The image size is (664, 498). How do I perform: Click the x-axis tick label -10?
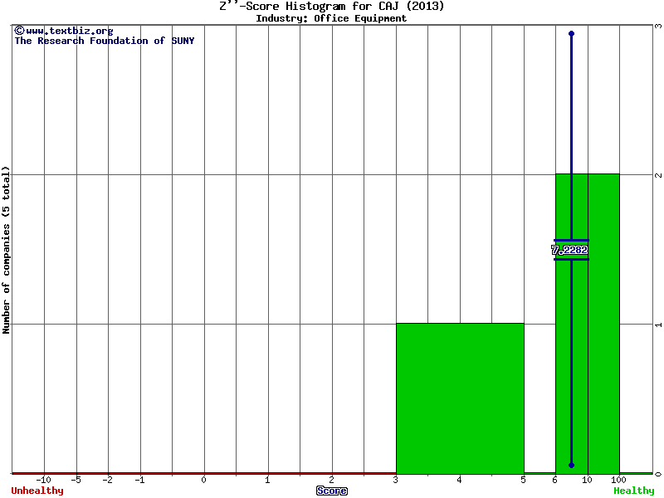[44, 481]
